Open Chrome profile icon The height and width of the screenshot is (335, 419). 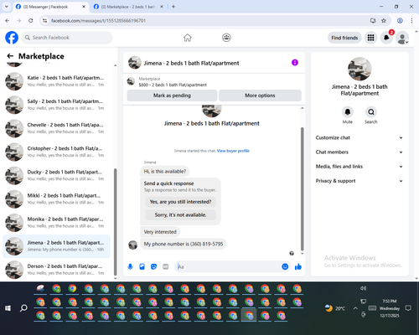(x=400, y=20)
